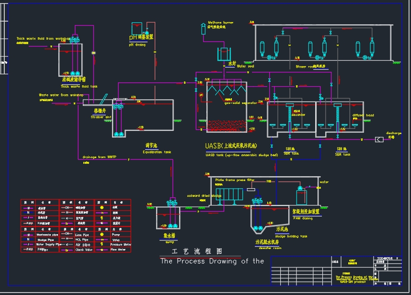Select the 'Water Supply Pipe' legend entry
This screenshot has width=411, height=295.
(x=48, y=244)
